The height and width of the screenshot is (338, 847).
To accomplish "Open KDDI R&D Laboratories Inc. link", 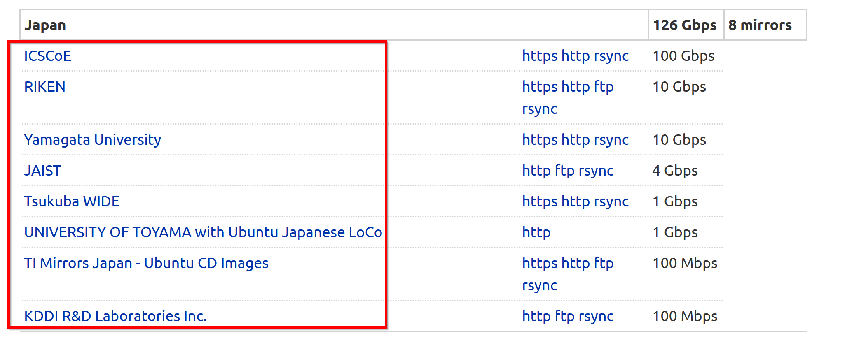I will [115, 316].
